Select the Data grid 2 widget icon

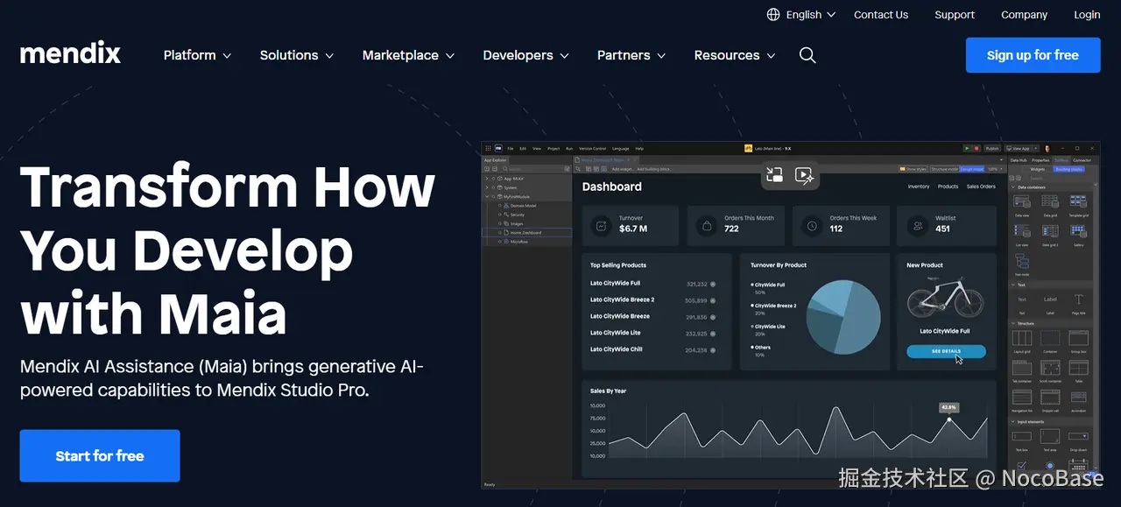(x=1050, y=231)
